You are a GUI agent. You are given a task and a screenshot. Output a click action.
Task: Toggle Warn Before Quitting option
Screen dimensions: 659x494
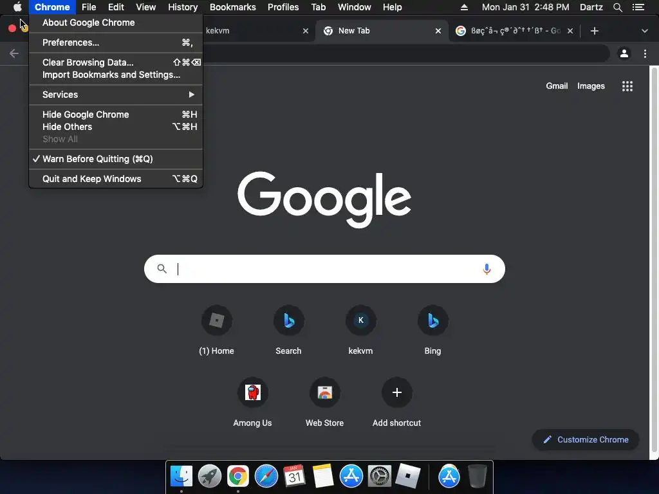click(116, 159)
